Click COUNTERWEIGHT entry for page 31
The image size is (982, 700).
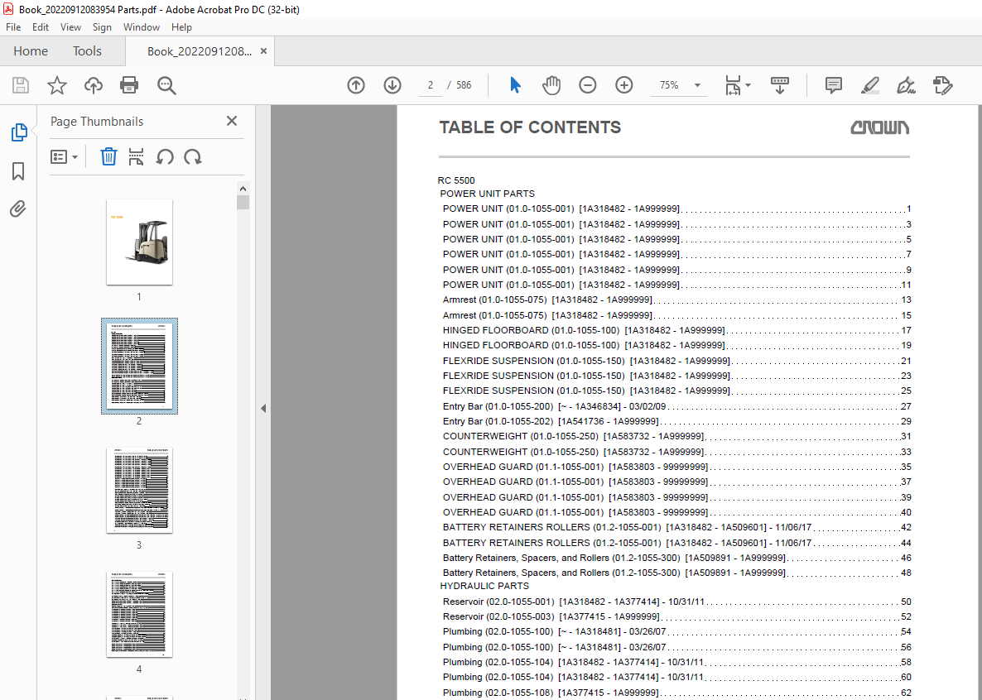pos(676,436)
